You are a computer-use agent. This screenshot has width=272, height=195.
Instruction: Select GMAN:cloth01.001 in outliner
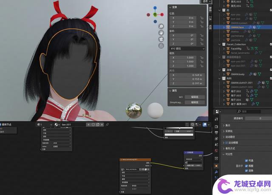(x=242, y=83)
